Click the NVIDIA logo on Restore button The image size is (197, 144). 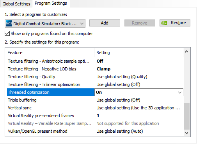[x=164, y=23]
